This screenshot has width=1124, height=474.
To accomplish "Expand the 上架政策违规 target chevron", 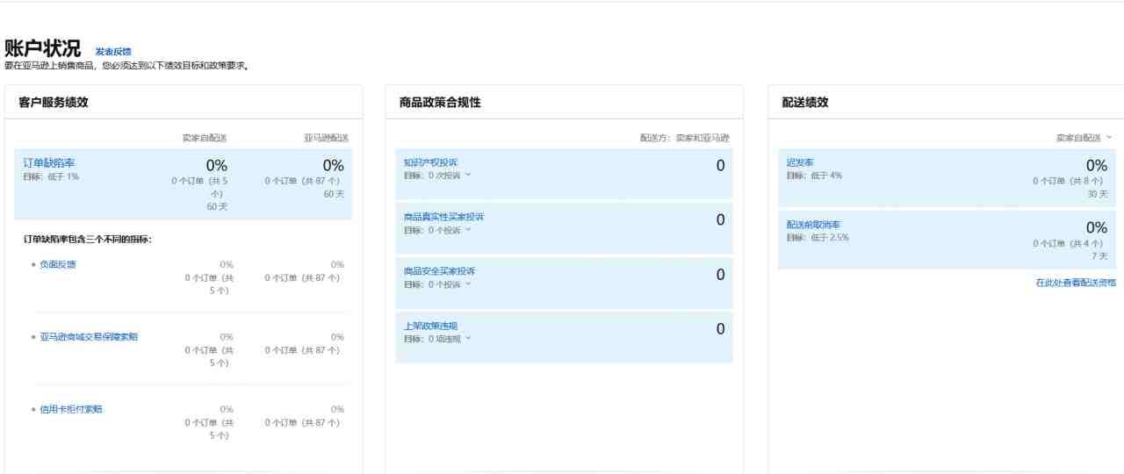I will point(468,339).
